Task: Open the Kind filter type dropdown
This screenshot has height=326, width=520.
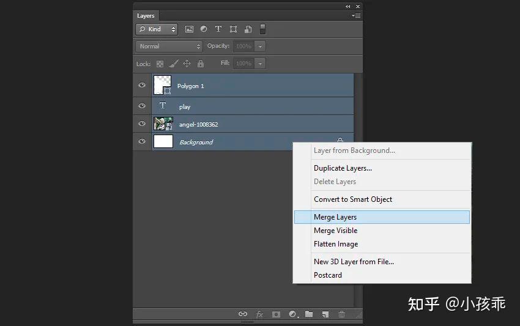Action: (x=157, y=29)
